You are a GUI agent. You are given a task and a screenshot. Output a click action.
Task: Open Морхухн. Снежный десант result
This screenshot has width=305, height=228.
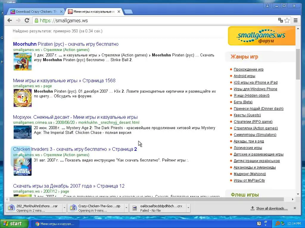75,117
